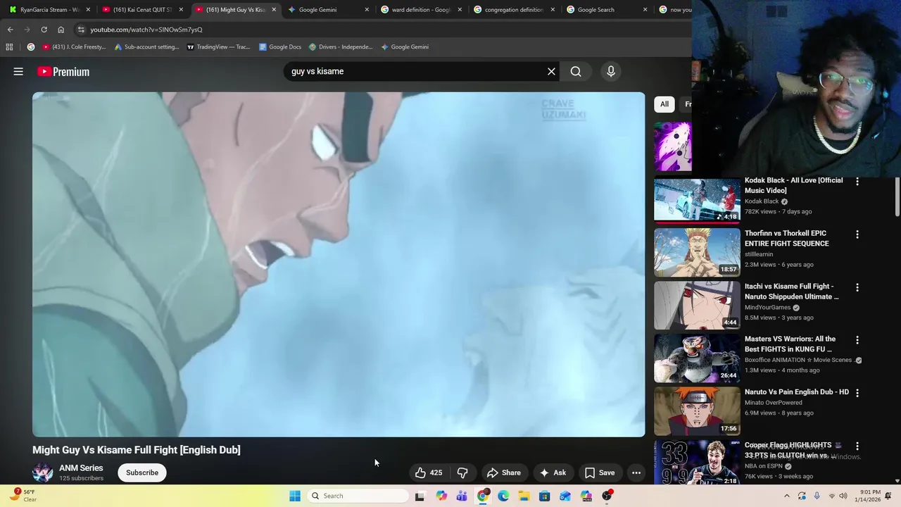Screen dimensions: 901x507
Task: Open the apps grid in bookmarks bar
Action: (x=9, y=47)
